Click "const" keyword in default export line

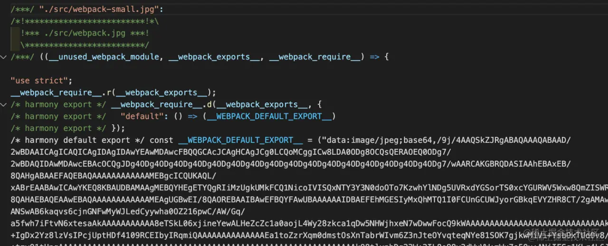(x=162, y=140)
